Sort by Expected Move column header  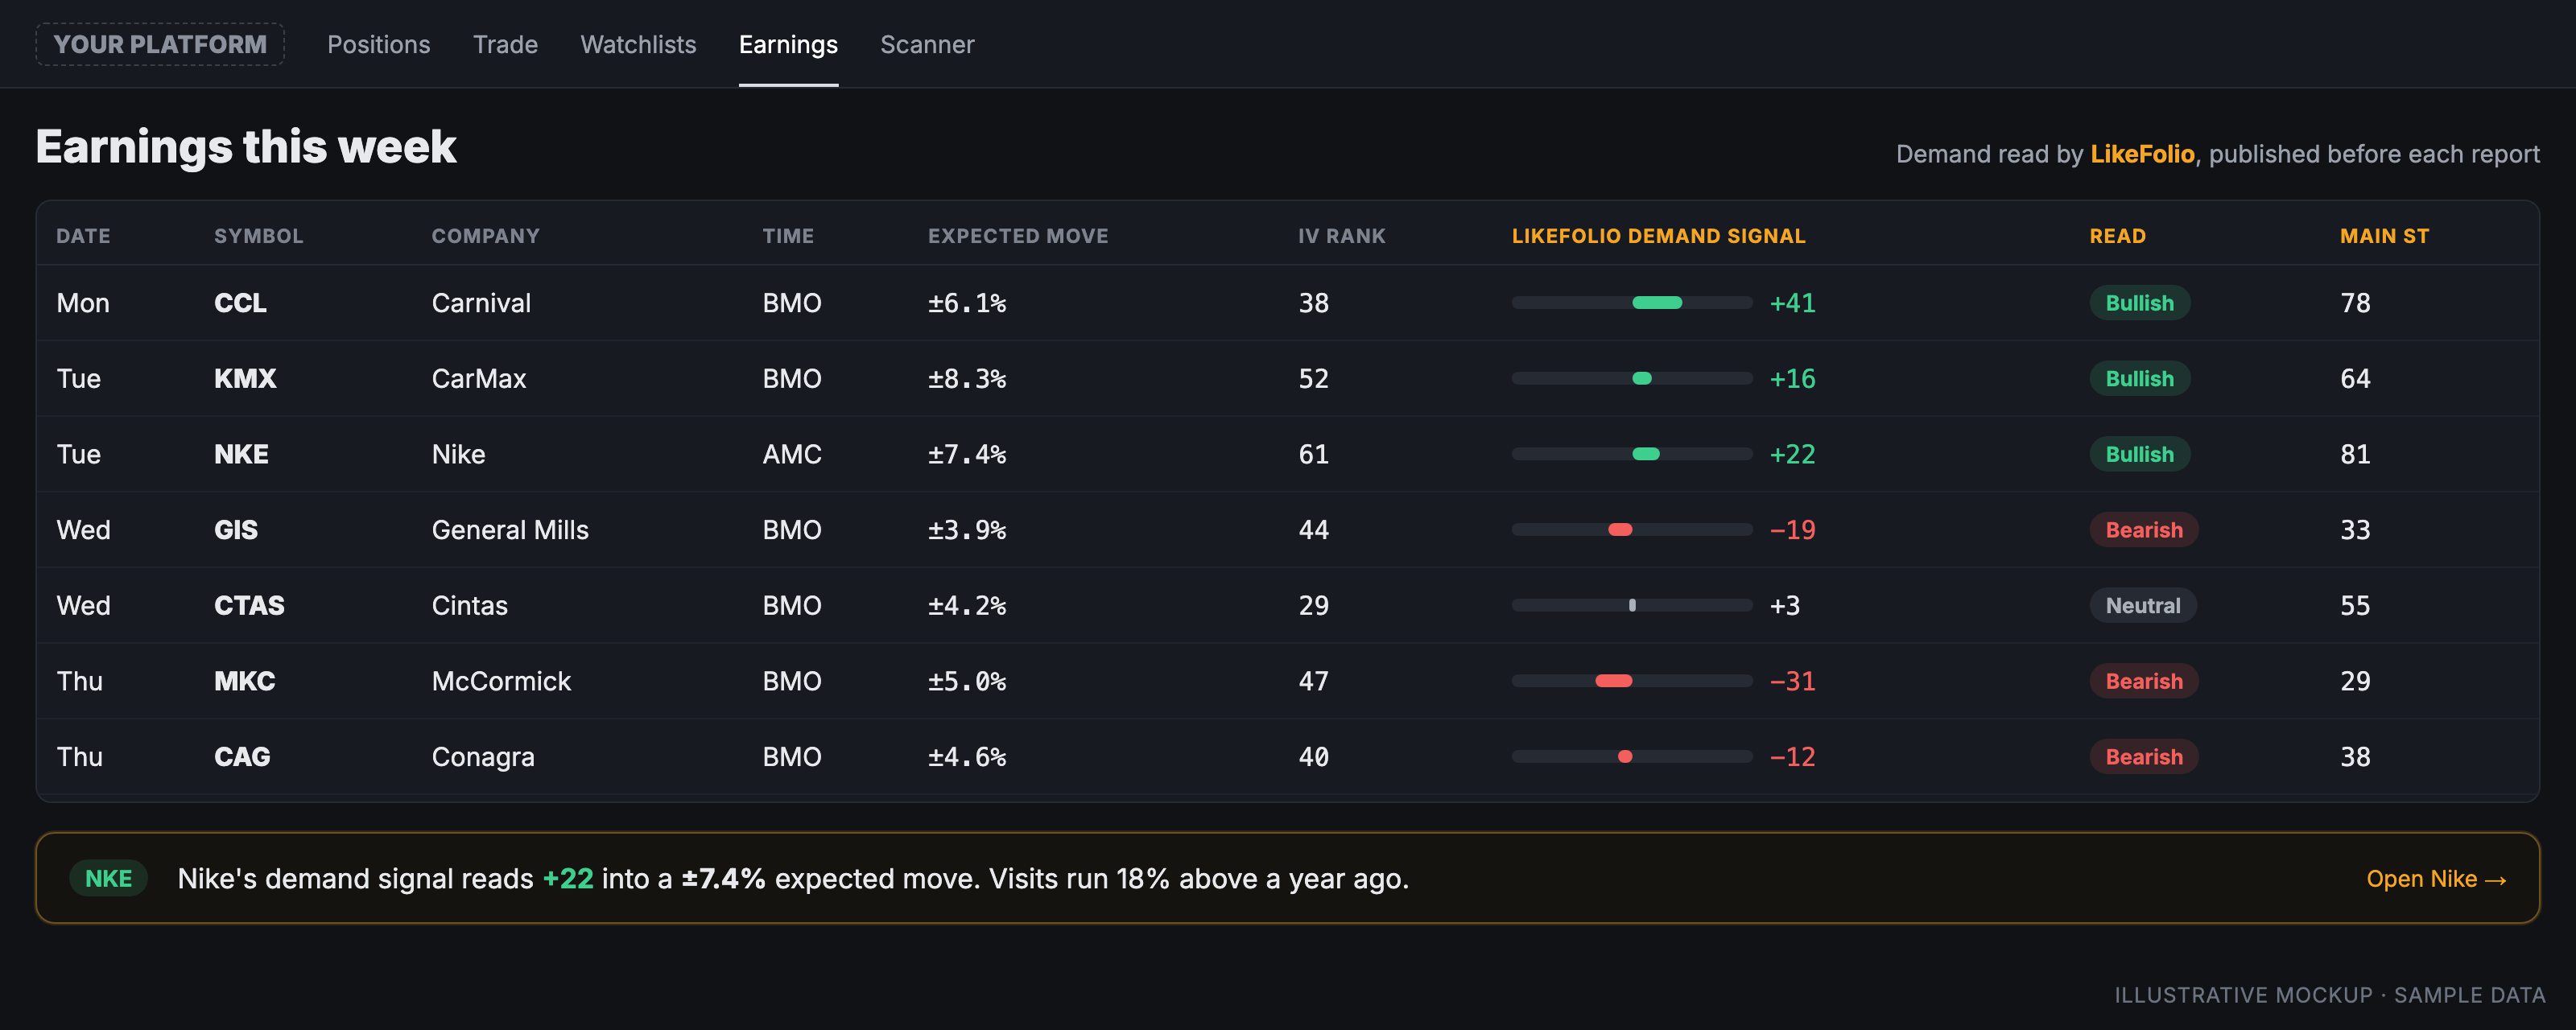point(1018,236)
